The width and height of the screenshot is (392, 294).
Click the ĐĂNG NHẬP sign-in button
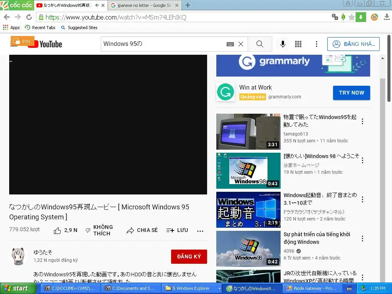point(353,44)
